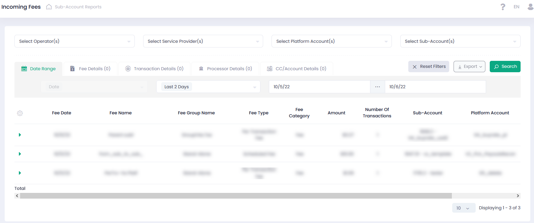This screenshot has width=534, height=223.
Task: Open the Last 2 Days range dropdown
Action: coord(208,87)
